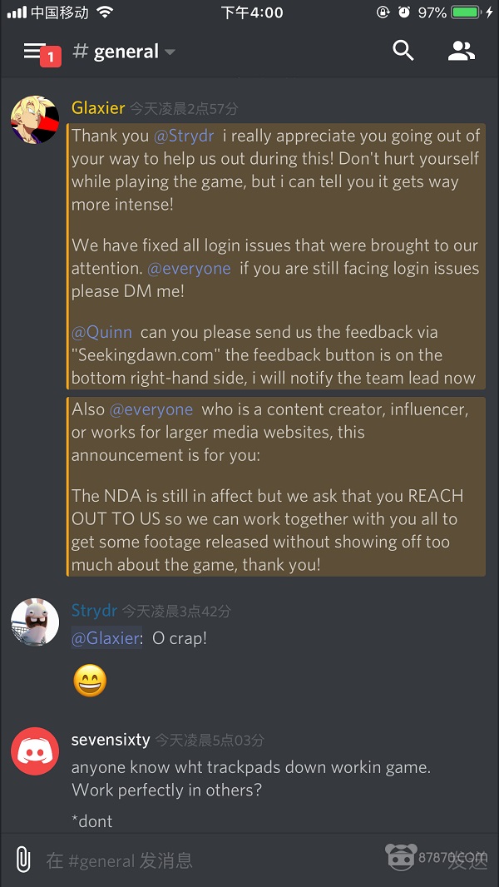Tap the send (发送) button

467,861
